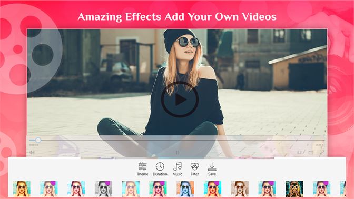Choose the first yellow-tinted filter thumbnail
The image size is (354, 199).
22,189
